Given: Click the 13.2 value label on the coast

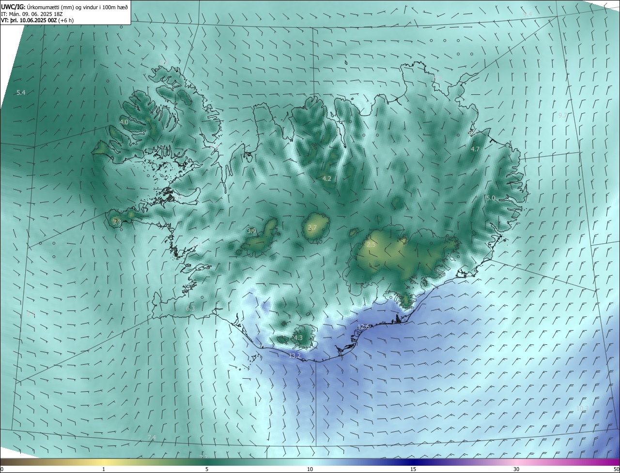Looking at the screenshot, I should point(294,356).
